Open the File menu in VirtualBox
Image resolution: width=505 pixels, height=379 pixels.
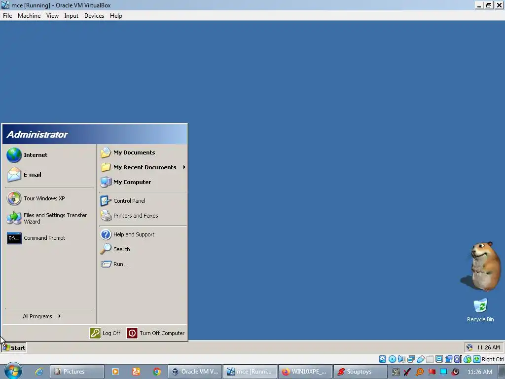(7, 16)
